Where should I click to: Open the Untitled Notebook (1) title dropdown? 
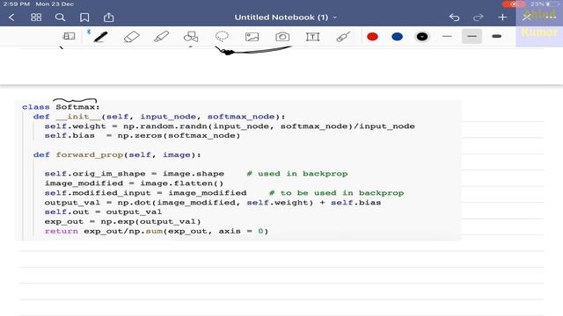286,18
